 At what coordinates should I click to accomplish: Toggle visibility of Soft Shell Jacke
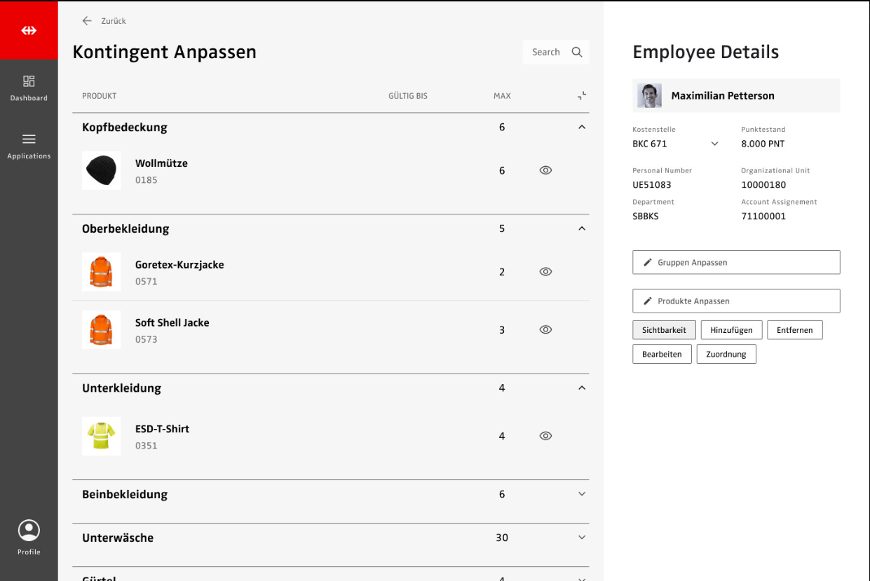[545, 329]
